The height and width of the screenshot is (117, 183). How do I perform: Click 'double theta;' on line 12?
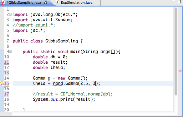pos(49,67)
